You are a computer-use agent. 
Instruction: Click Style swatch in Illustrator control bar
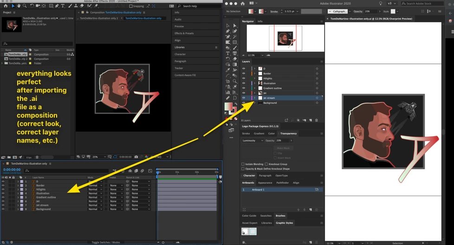tap(393, 11)
